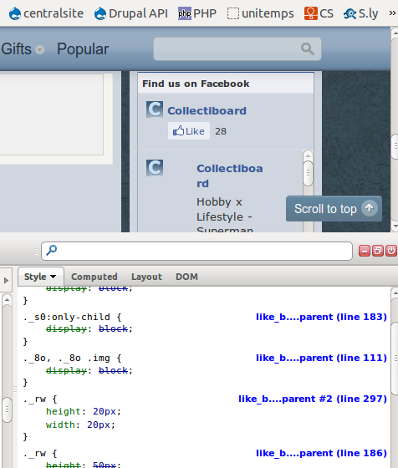Click the style panel scrollbar up arrow
This screenshot has width=398, height=468.
tap(395, 292)
